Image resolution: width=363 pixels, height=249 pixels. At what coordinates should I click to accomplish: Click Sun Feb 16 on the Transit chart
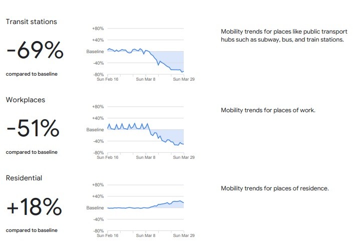[x=108, y=79]
